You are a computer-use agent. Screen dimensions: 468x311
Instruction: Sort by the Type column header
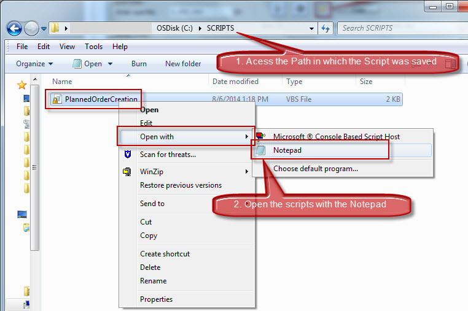[x=294, y=82]
